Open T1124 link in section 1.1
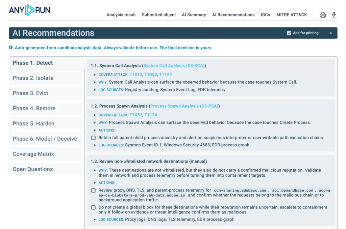The image size is (346, 229). click(x=166, y=75)
